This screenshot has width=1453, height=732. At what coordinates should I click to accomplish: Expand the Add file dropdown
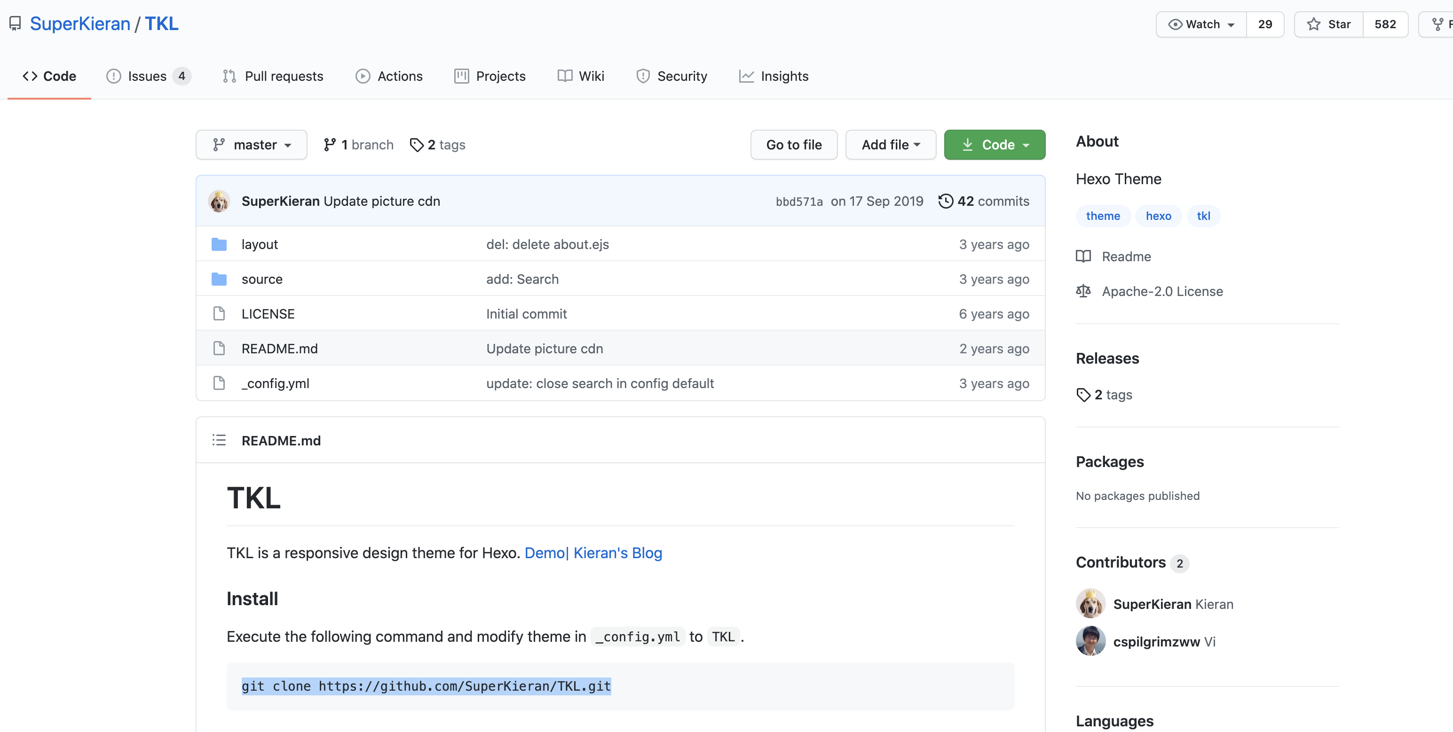[x=891, y=145]
